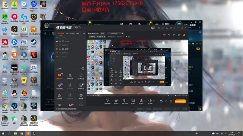This screenshot has height=136, width=243.
Task: Open streaming settings gear icon
Action: [x=171, y=101]
